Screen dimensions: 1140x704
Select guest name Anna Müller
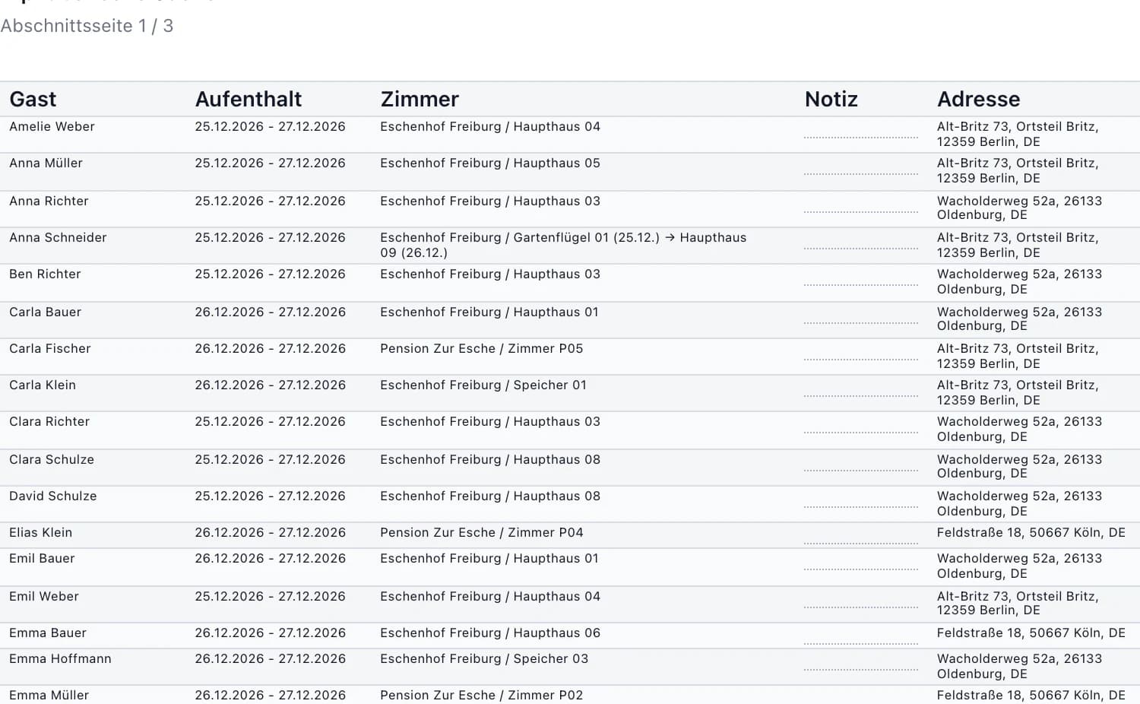46,163
